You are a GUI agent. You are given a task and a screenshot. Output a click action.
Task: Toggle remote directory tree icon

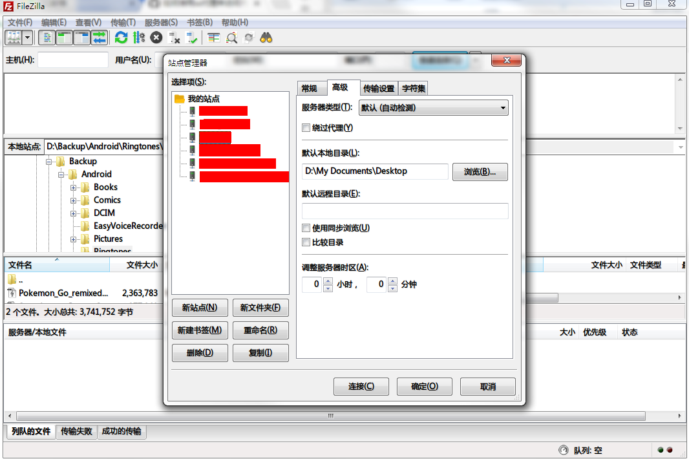(81, 37)
